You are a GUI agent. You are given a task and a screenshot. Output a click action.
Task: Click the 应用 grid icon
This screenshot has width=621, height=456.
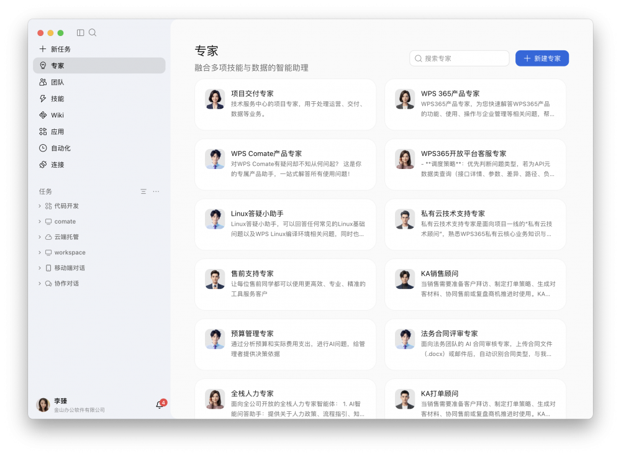pos(43,132)
